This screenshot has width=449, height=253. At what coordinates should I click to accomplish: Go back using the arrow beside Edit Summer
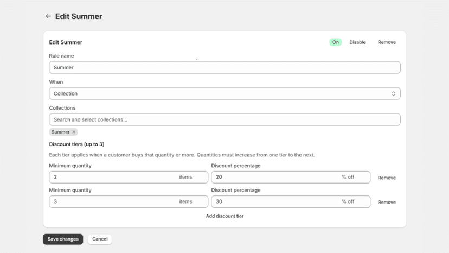pos(48,16)
